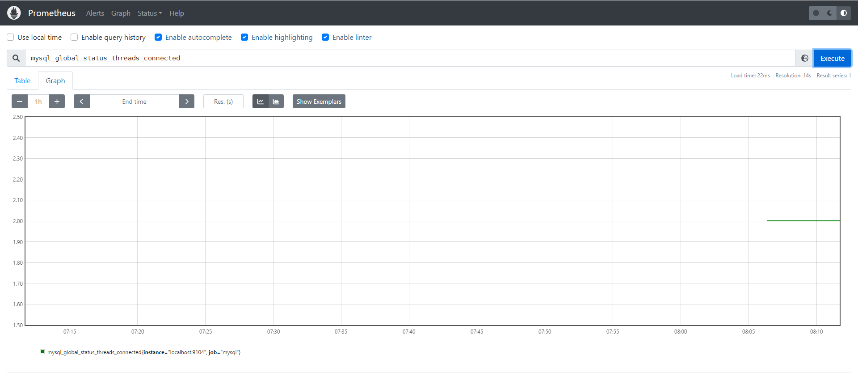This screenshot has height=376, width=858.
Task: Click the green series line on graph
Action: tap(803, 221)
